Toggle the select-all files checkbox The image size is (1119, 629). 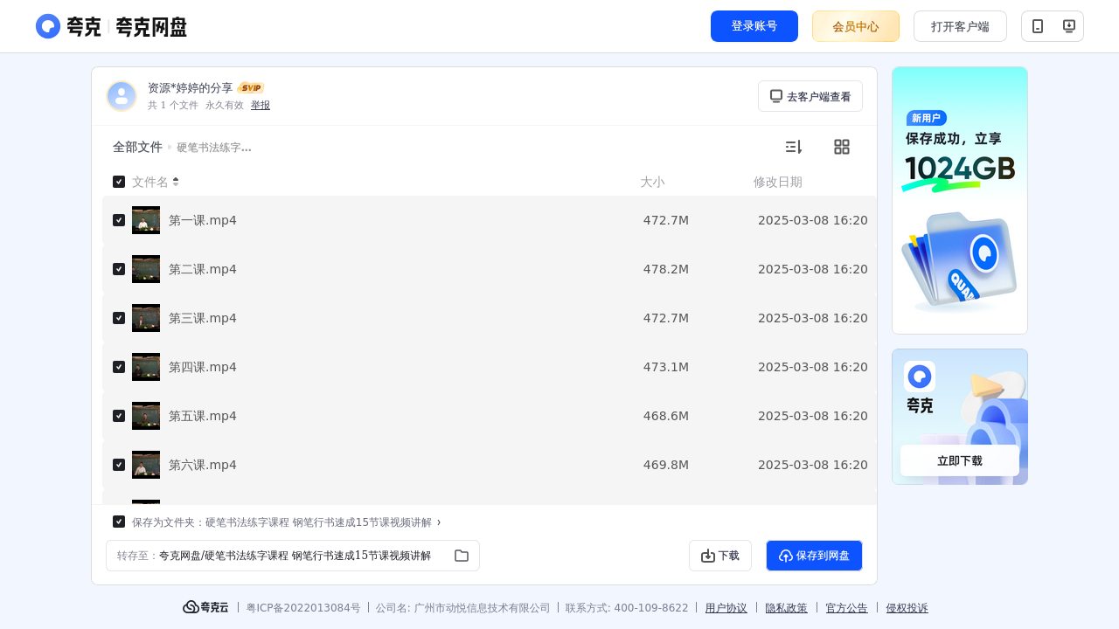click(119, 182)
